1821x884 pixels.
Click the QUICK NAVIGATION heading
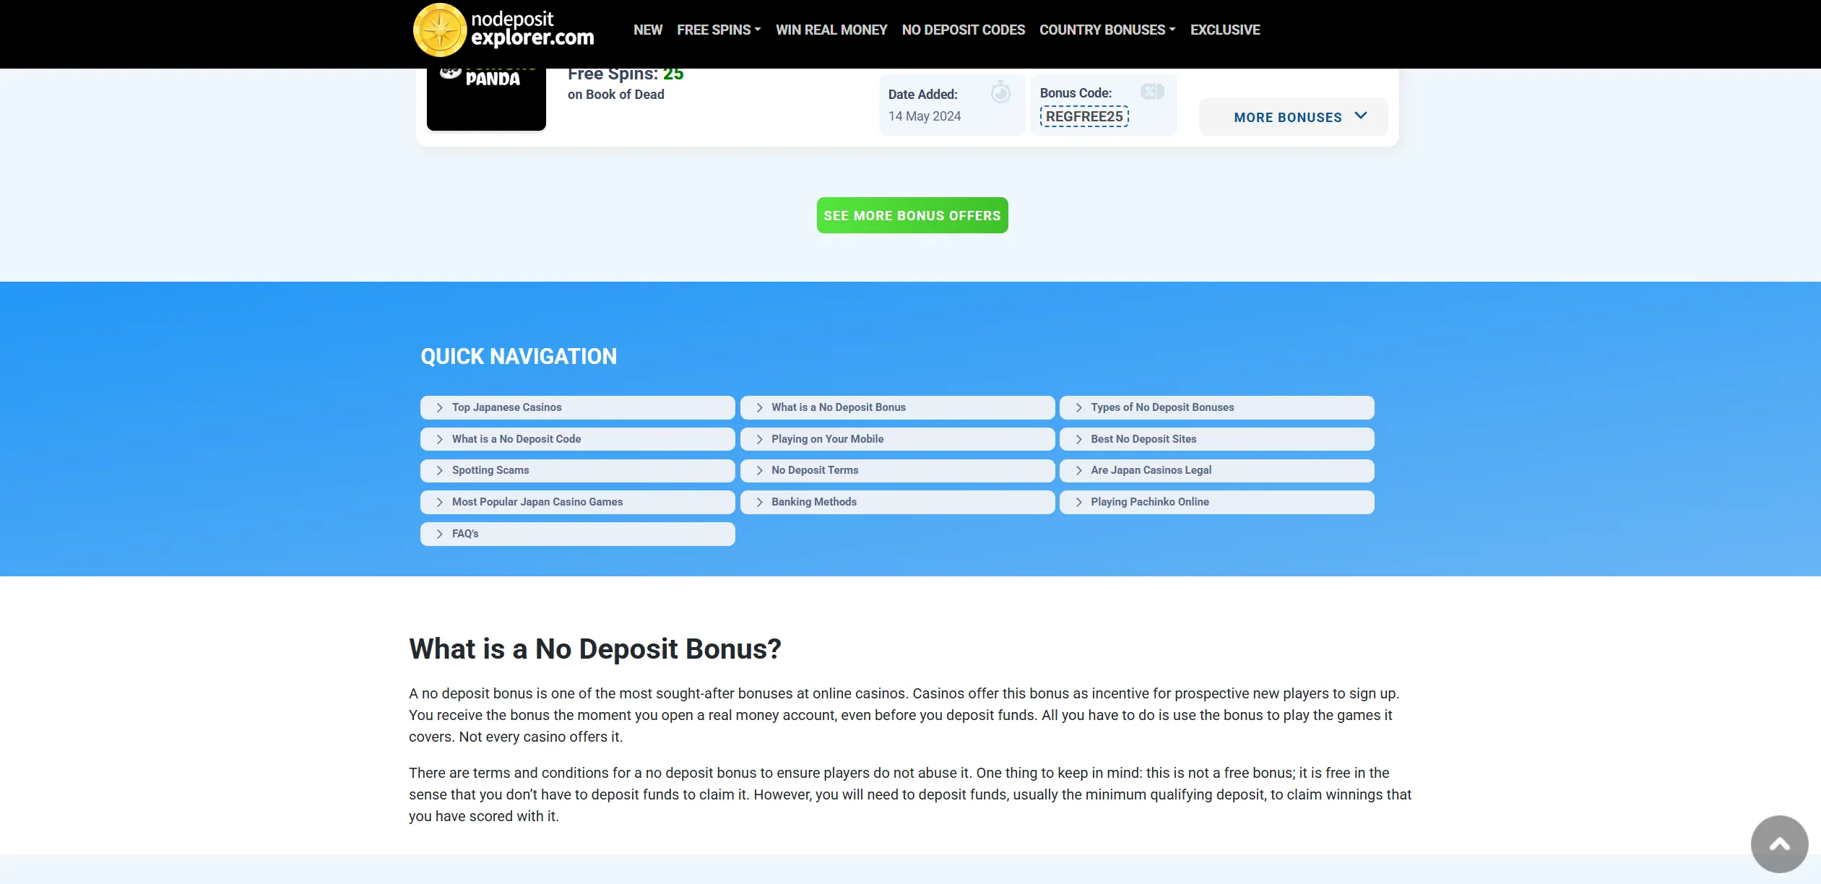click(x=519, y=357)
